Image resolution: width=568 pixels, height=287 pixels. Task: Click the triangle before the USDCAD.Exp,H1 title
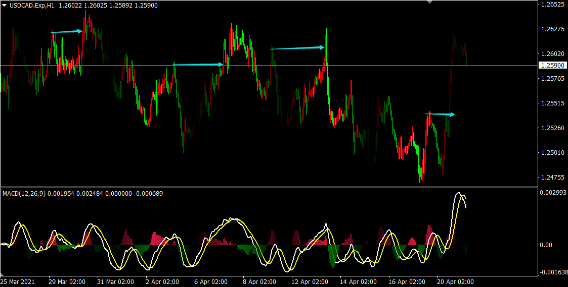tap(5, 5)
